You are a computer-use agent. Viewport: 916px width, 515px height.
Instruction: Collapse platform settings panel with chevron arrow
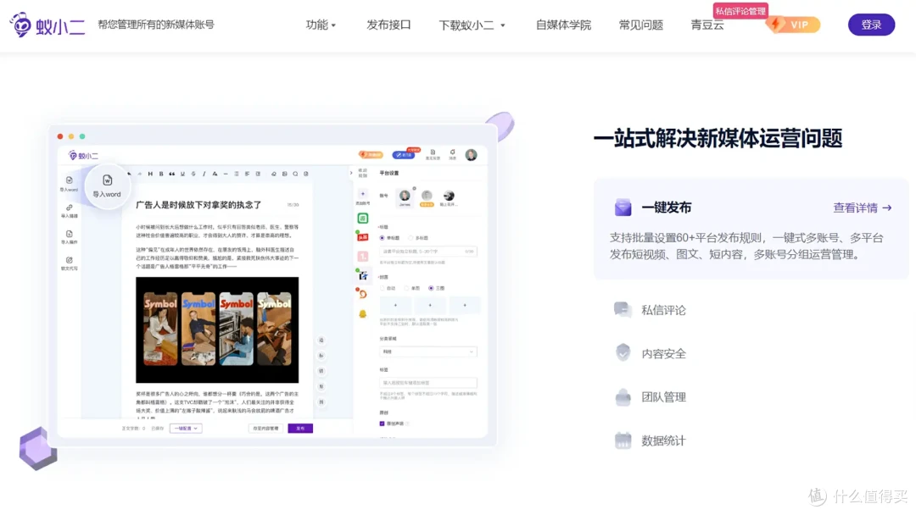(x=351, y=173)
